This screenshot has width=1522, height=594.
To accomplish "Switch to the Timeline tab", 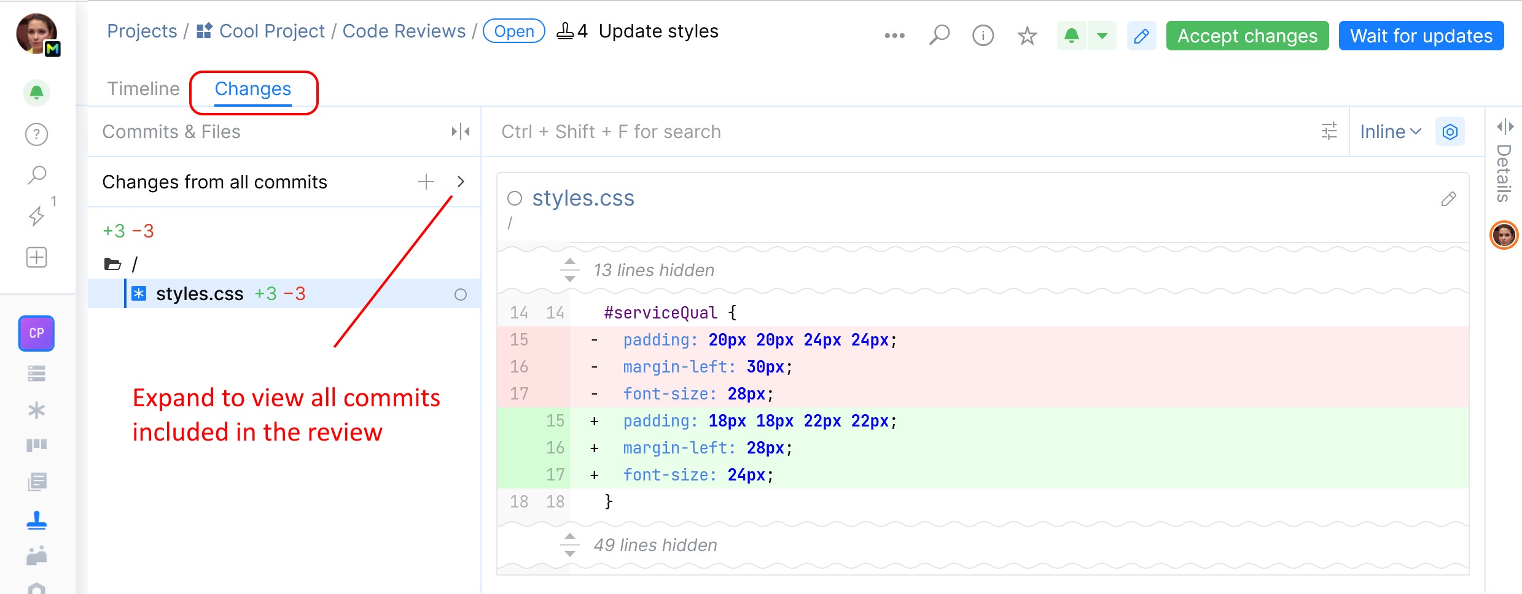I will [144, 89].
